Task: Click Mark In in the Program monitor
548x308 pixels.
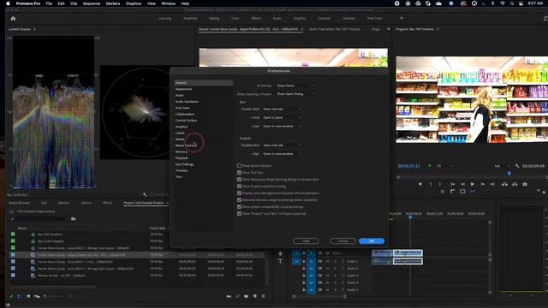Action: pyautogui.click(x=431, y=184)
